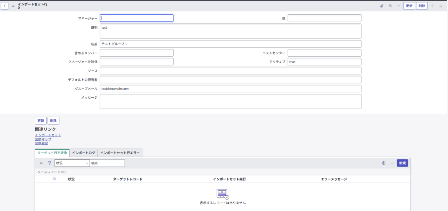The width and height of the screenshot is (448, 211).
Task: Open the related list hamburger menu
Action: 41,163
